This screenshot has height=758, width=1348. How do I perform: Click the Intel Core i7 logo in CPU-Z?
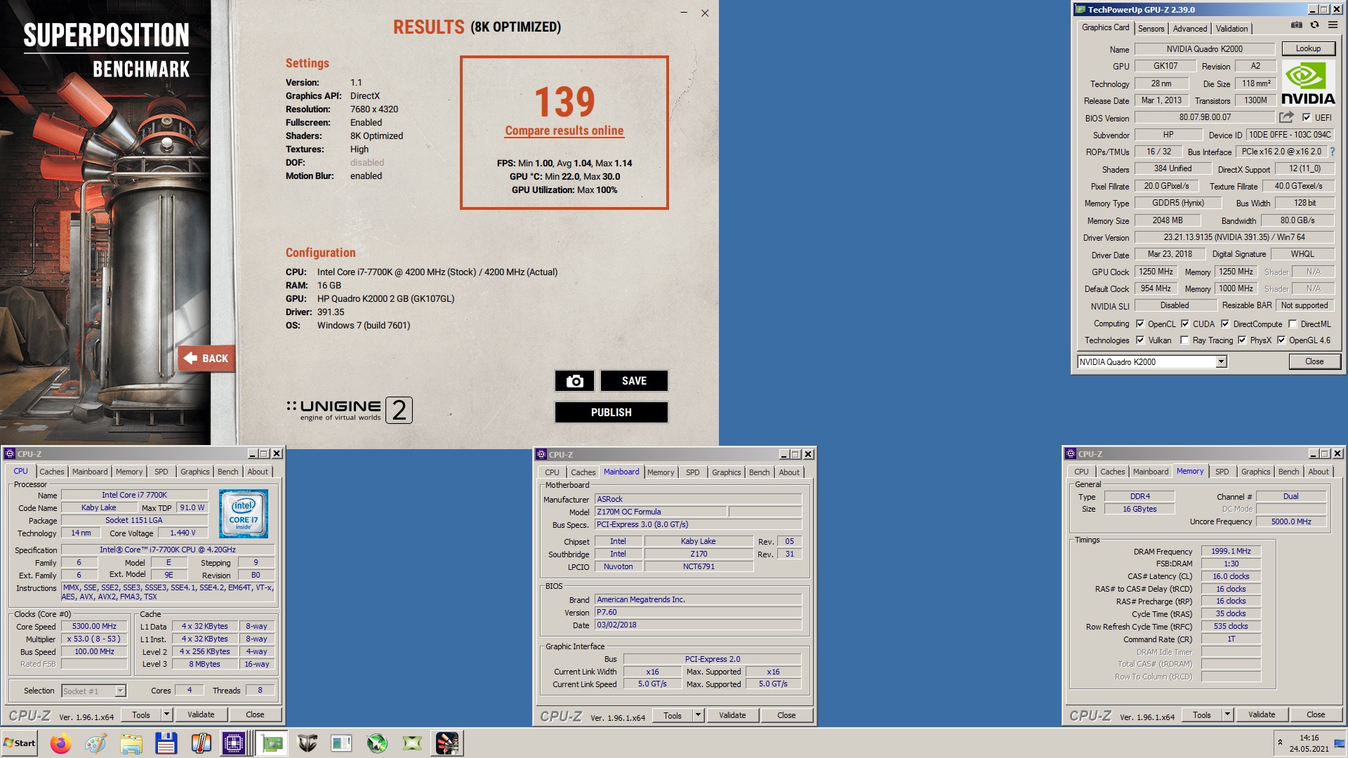(x=243, y=514)
